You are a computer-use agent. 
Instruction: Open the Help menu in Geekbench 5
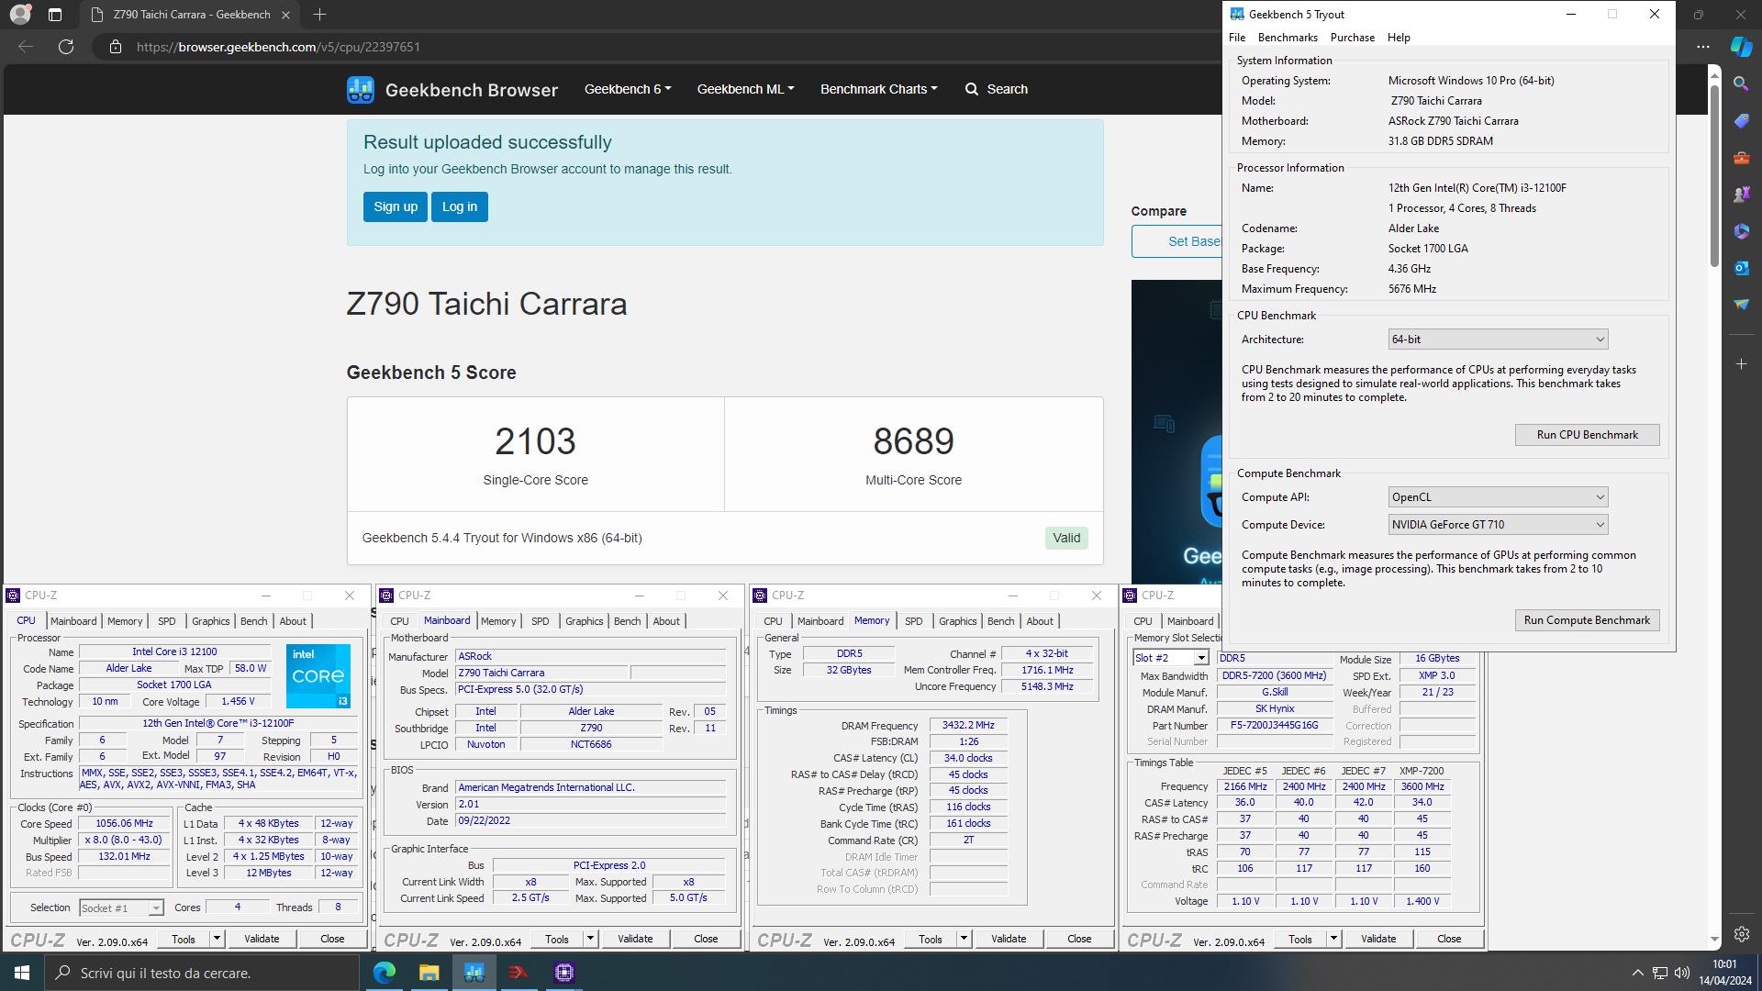[1399, 38]
